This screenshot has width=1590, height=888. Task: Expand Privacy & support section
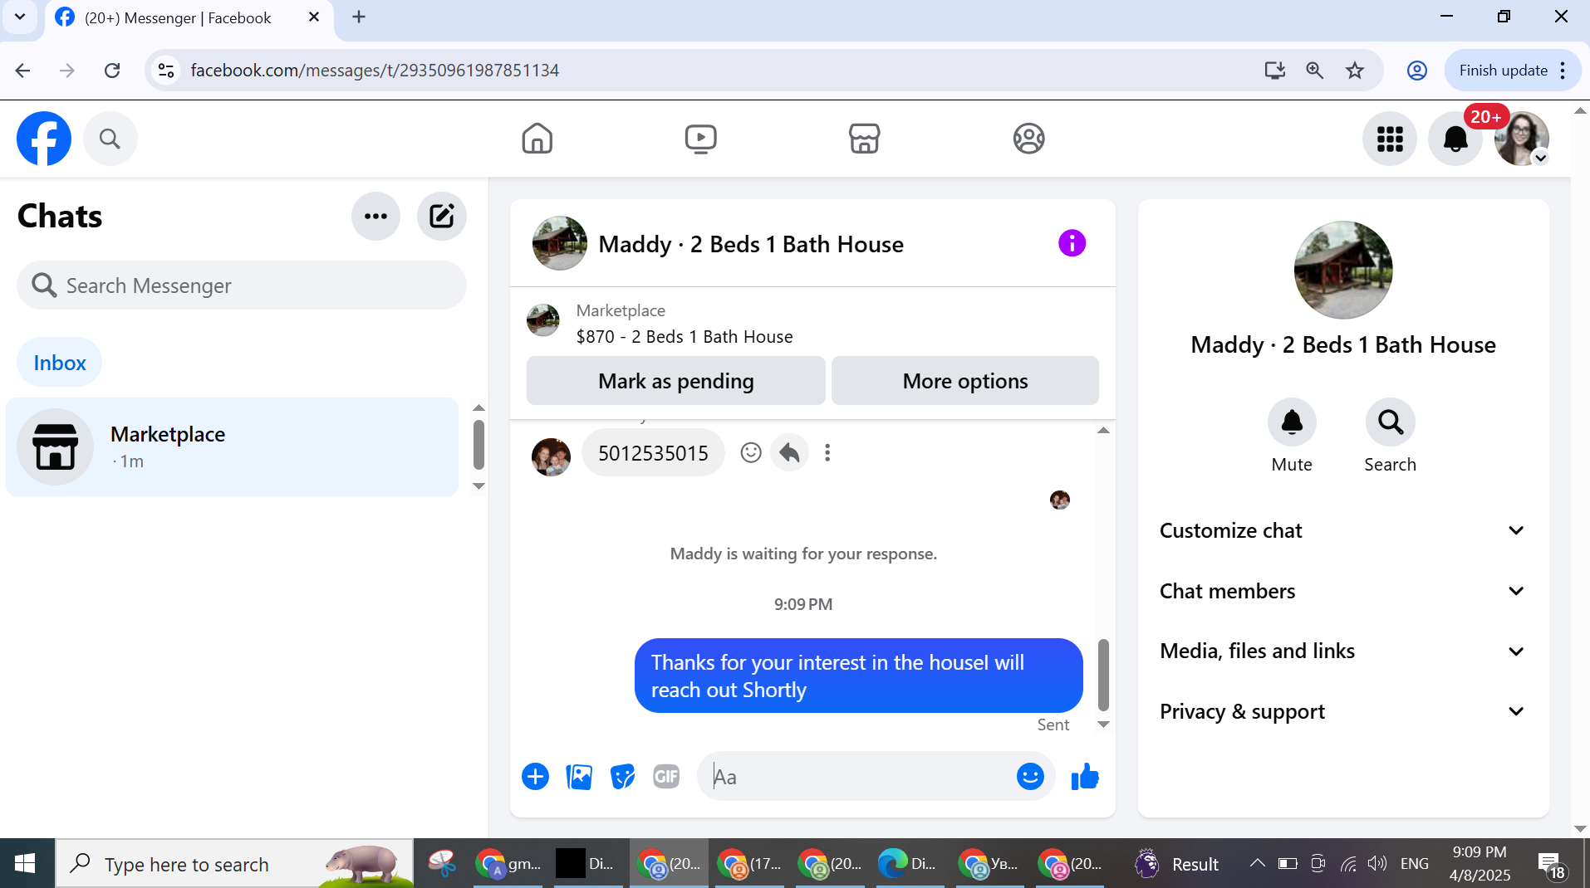tap(1342, 711)
